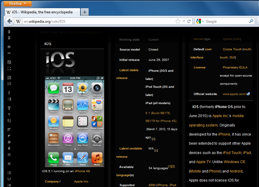Bookmark this page with the star icon

pyautogui.click(x=178, y=21)
